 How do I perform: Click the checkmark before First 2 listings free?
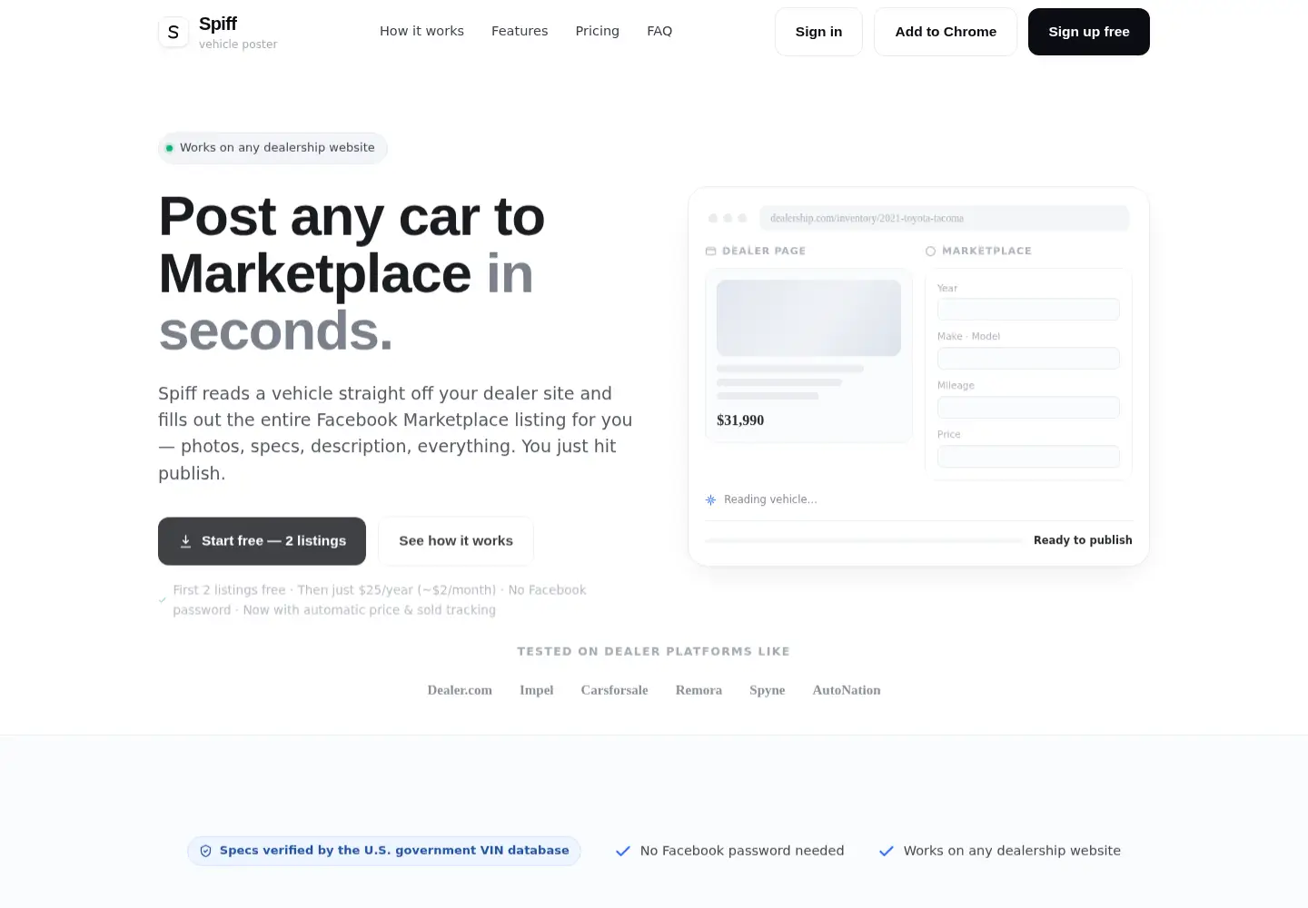click(x=163, y=600)
